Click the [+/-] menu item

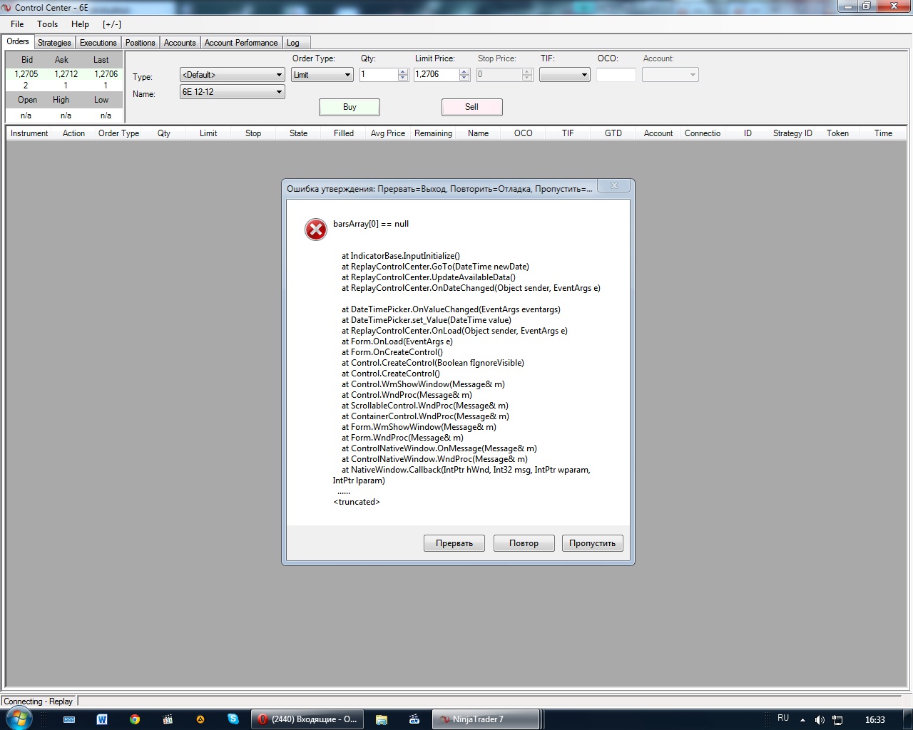click(x=112, y=24)
